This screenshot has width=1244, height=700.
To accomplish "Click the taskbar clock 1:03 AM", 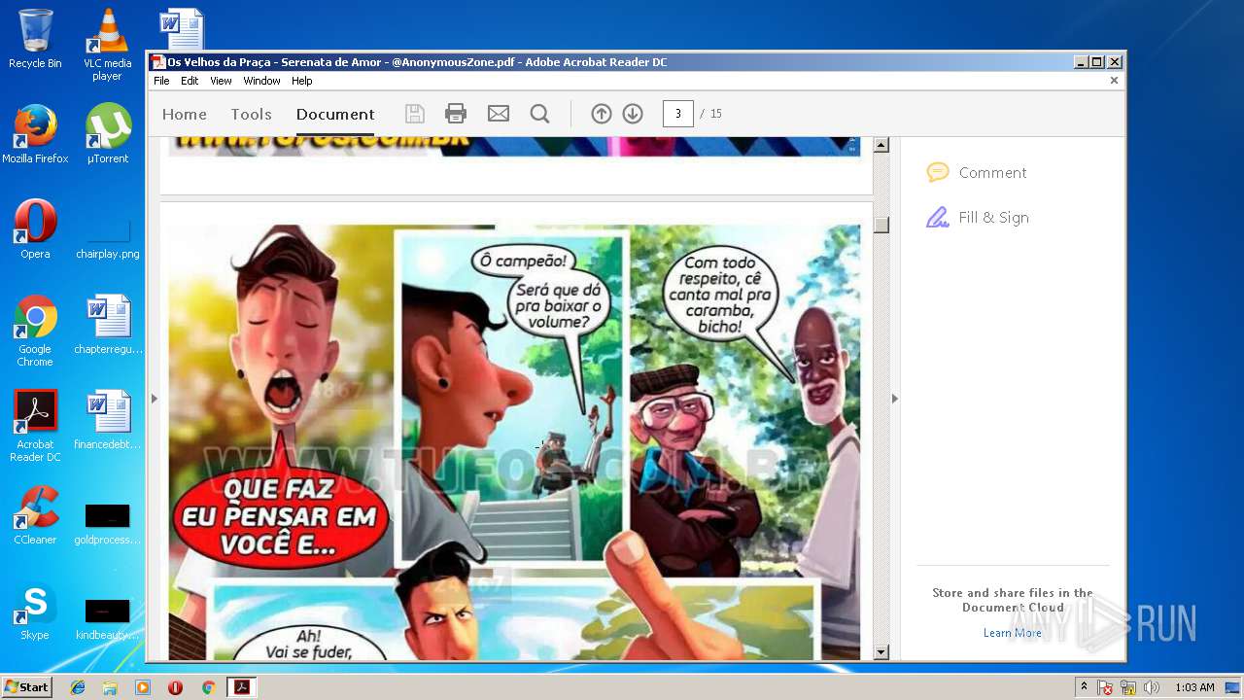I will [x=1193, y=687].
